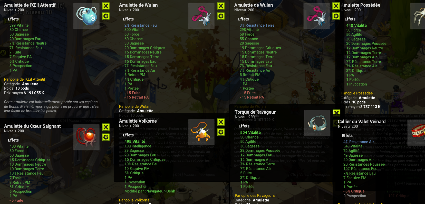
Task: Click the Amulette Volkorne item image
Action: tap(201, 132)
